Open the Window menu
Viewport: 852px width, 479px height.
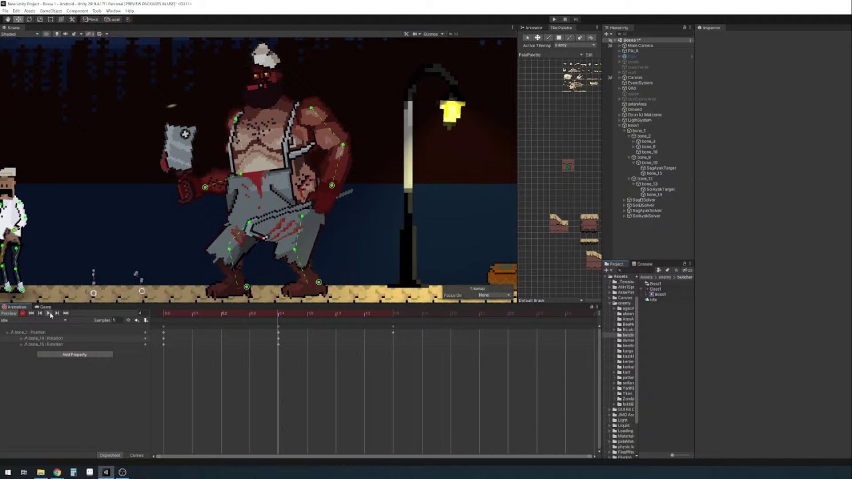[x=113, y=11]
